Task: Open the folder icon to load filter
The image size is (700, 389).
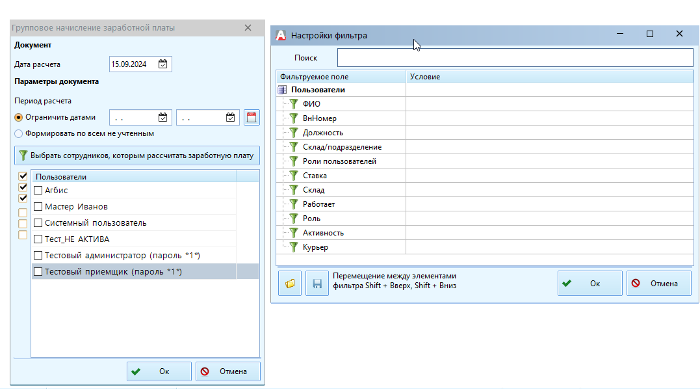Action: pyautogui.click(x=290, y=284)
